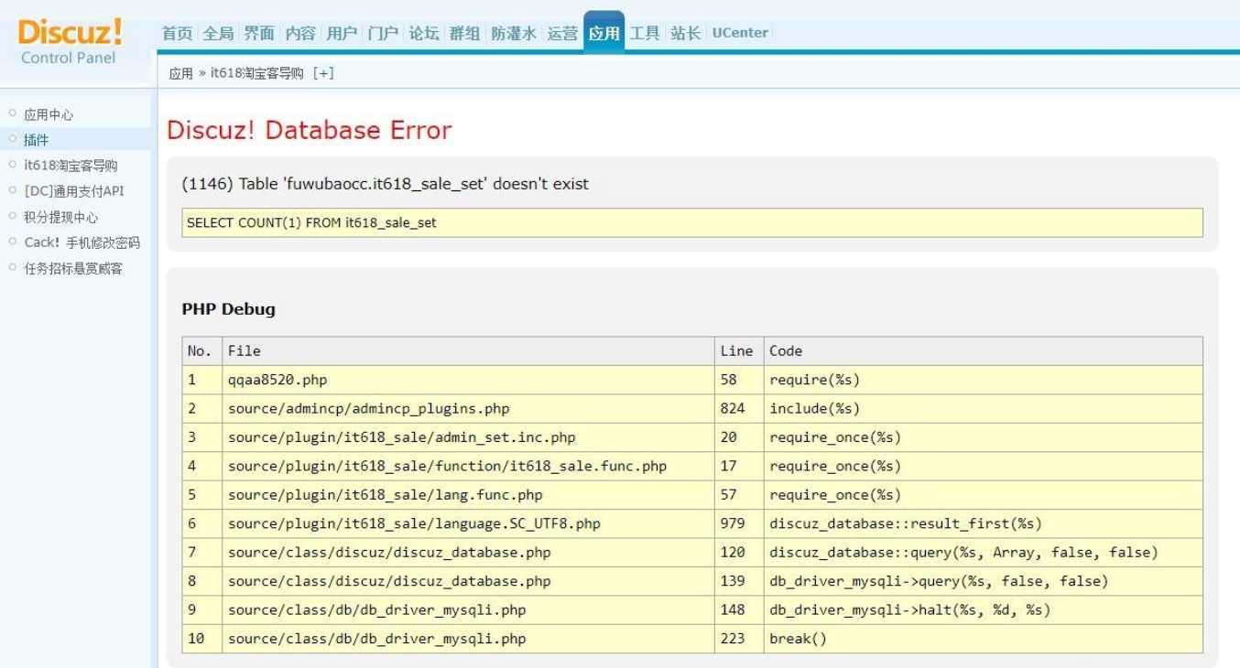Click the db_driver_mysqli.php file cell in row 9
Screen dimensions: 1240x668
468,610
